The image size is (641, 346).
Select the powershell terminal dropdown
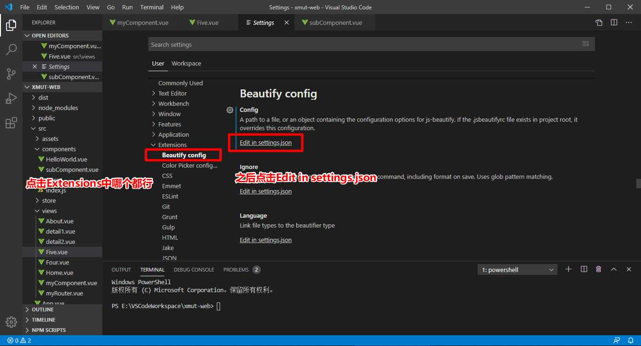[518, 270]
